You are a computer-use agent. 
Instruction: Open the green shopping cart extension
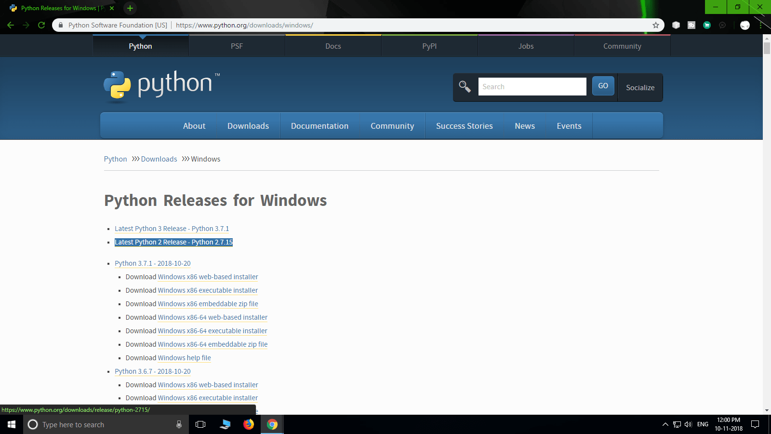coord(707,25)
